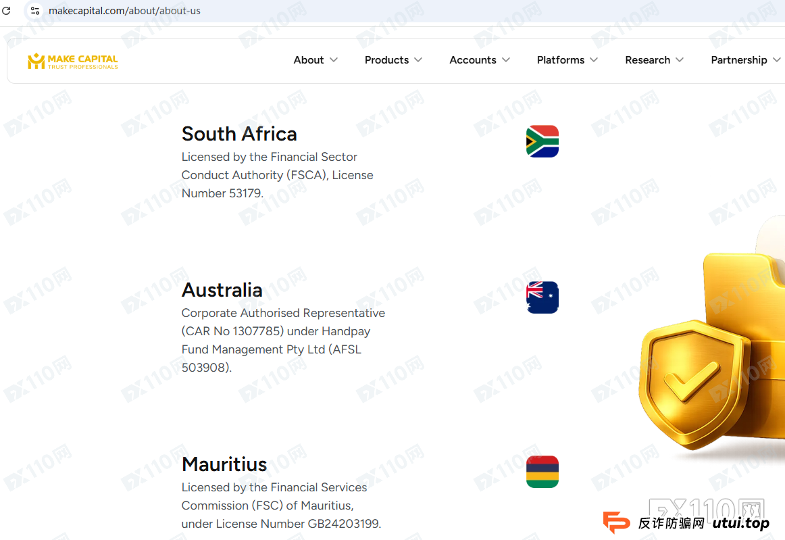785x540 pixels.
Task: Click the text '(CAR No 1307785) under Handpay'
Action: click(x=276, y=332)
